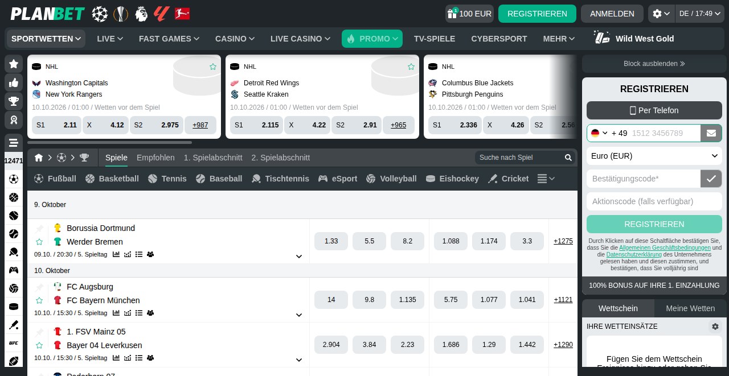The width and height of the screenshot is (729, 376).
Task: Open Allgemeinen Geschäftsbedingungen link
Action: 665,248
